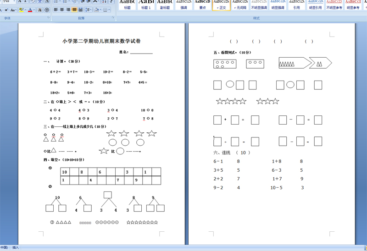Click table cell containing 10
367x251 pixels.
coord(65,172)
